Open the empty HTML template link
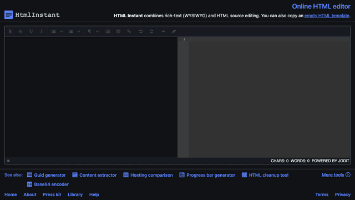The height and width of the screenshot is (200, 355). point(327,16)
